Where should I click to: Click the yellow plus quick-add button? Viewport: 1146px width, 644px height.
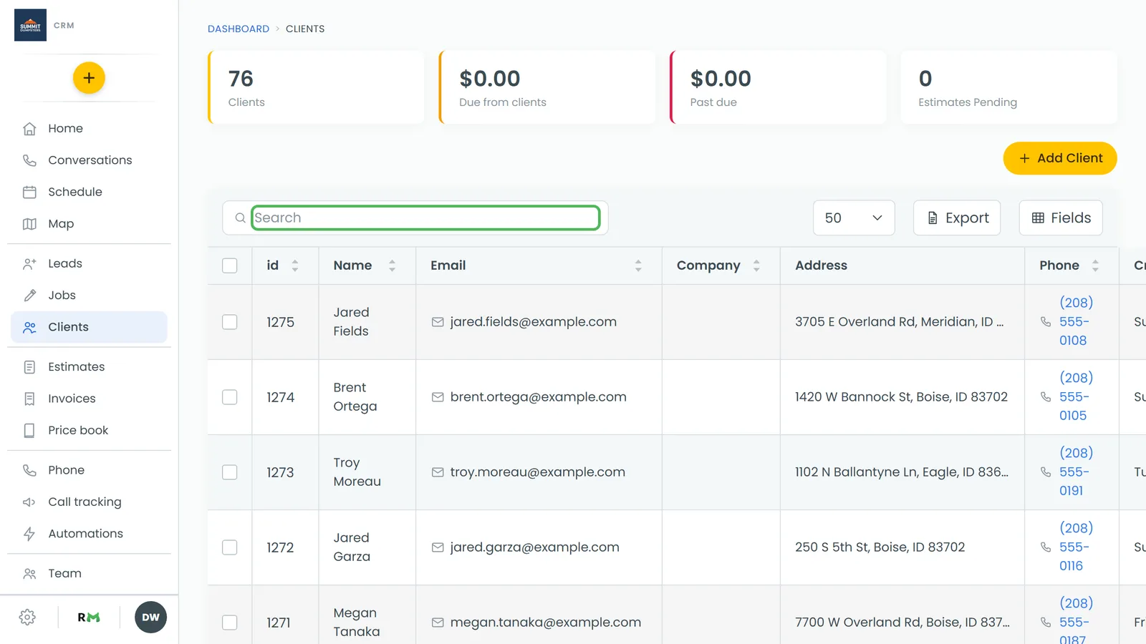[x=89, y=78]
